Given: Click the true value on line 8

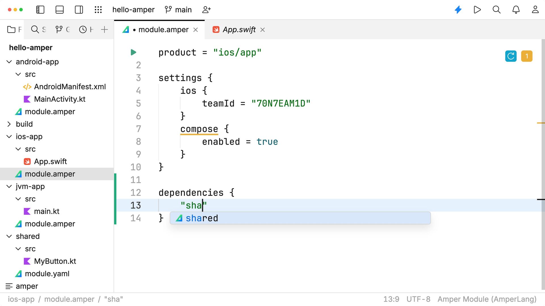Looking at the screenshot, I should click(x=267, y=142).
